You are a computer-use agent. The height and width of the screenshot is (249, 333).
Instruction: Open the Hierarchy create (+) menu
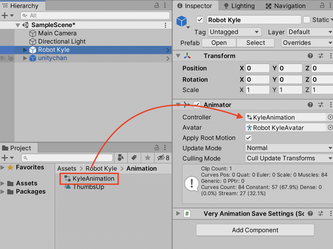7,16
